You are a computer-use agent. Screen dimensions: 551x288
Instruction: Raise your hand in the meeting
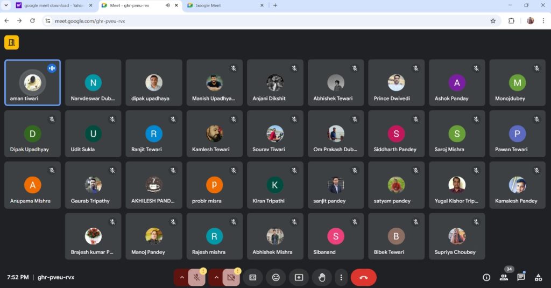tap(322, 277)
